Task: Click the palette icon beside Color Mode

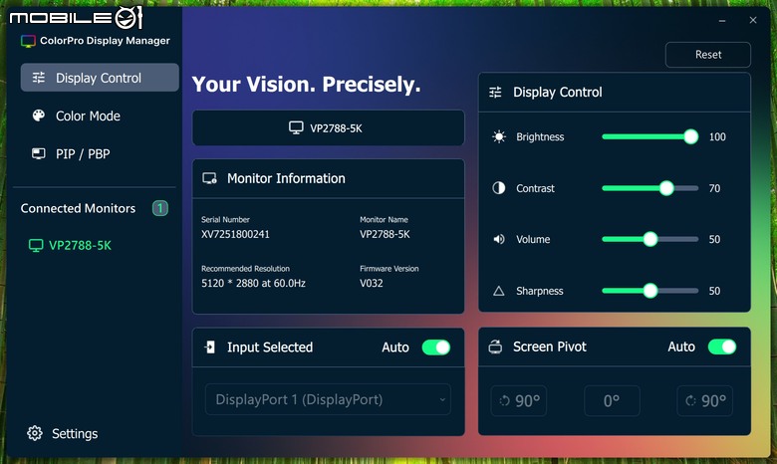Action: click(x=39, y=116)
